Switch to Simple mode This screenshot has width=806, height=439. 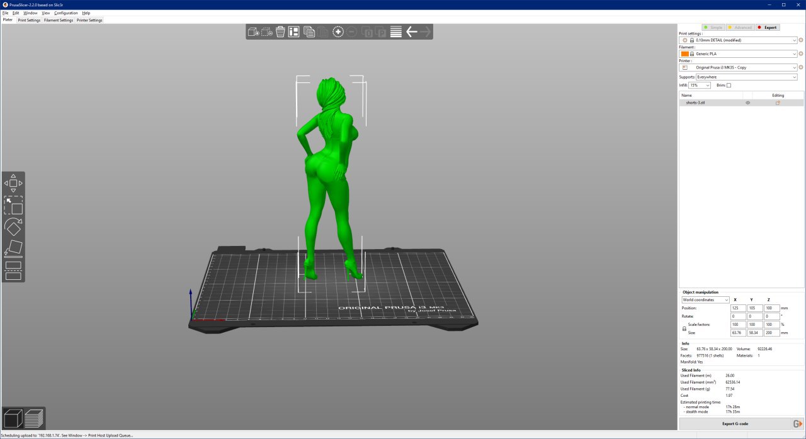(x=713, y=27)
